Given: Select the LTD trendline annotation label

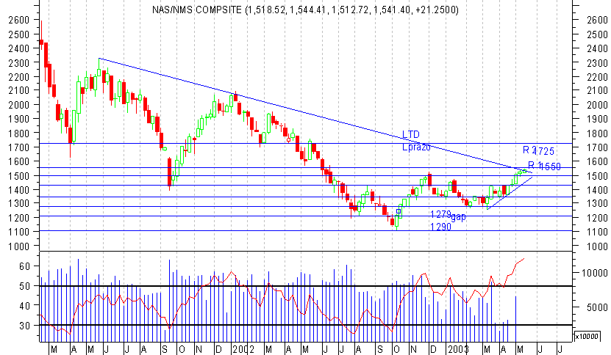Looking at the screenshot, I should (411, 134).
